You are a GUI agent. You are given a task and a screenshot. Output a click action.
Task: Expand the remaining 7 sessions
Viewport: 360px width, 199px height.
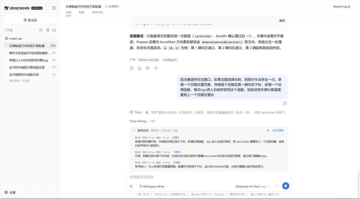point(19,81)
